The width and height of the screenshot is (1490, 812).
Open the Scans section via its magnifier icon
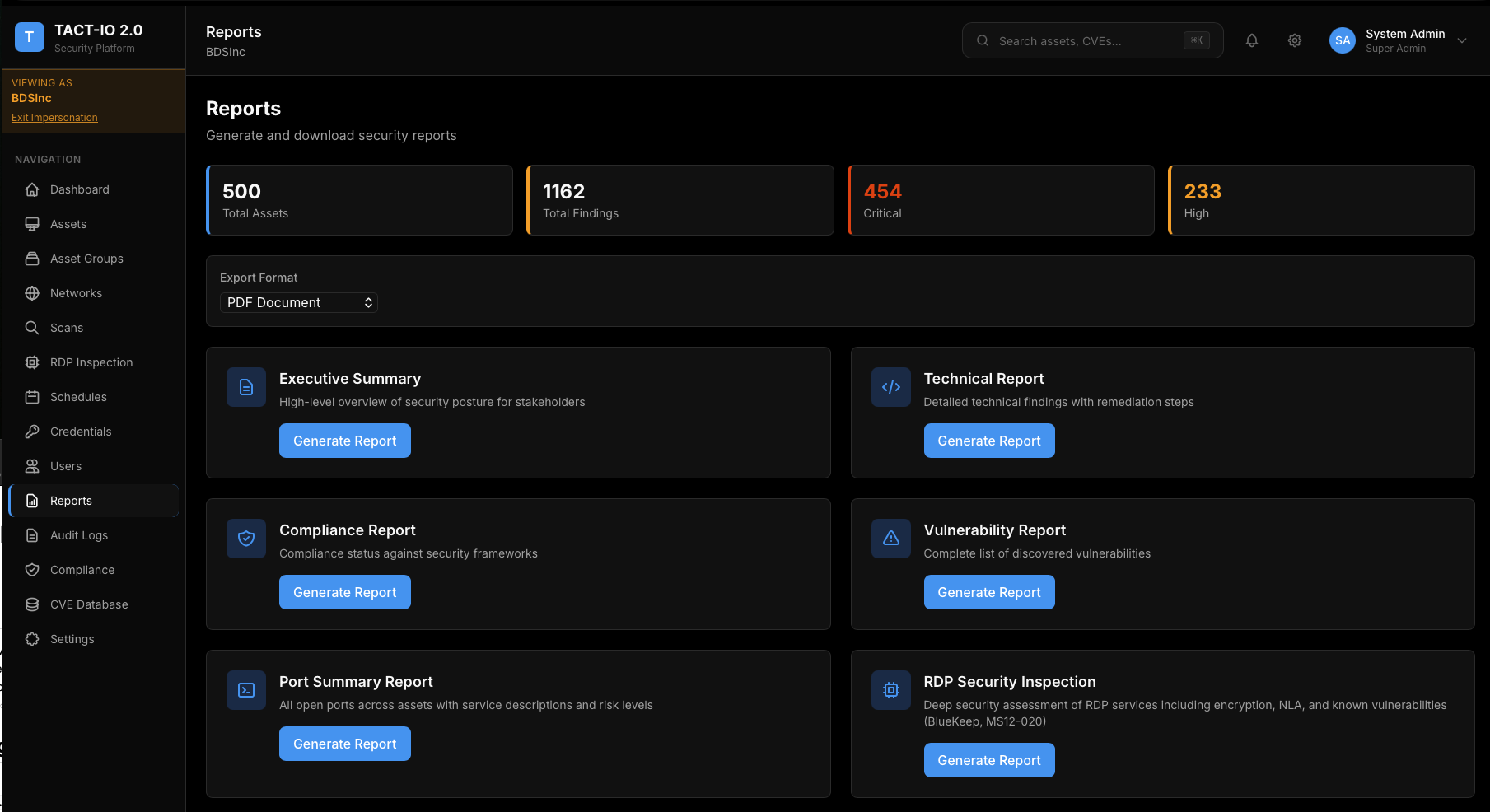[x=31, y=328]
